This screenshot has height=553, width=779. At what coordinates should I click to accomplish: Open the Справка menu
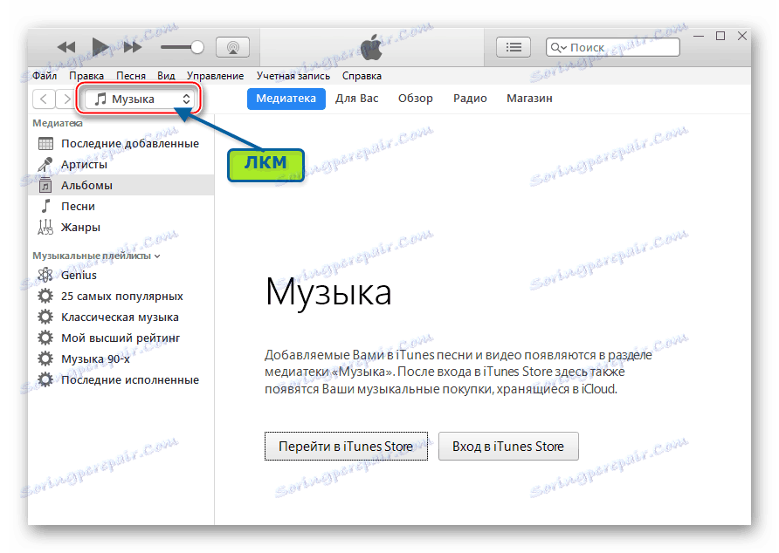point(362,76)
